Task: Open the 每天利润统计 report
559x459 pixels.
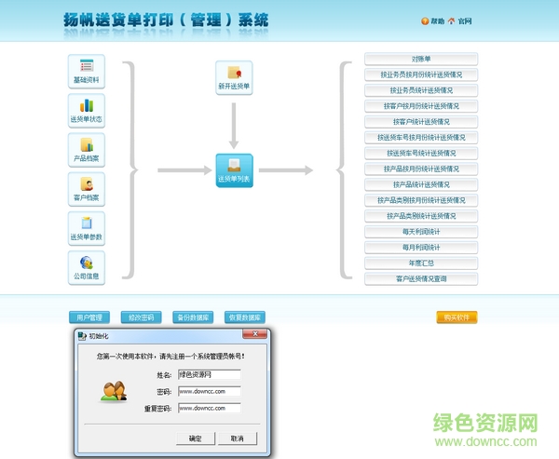Action: [x=421, y=231]
